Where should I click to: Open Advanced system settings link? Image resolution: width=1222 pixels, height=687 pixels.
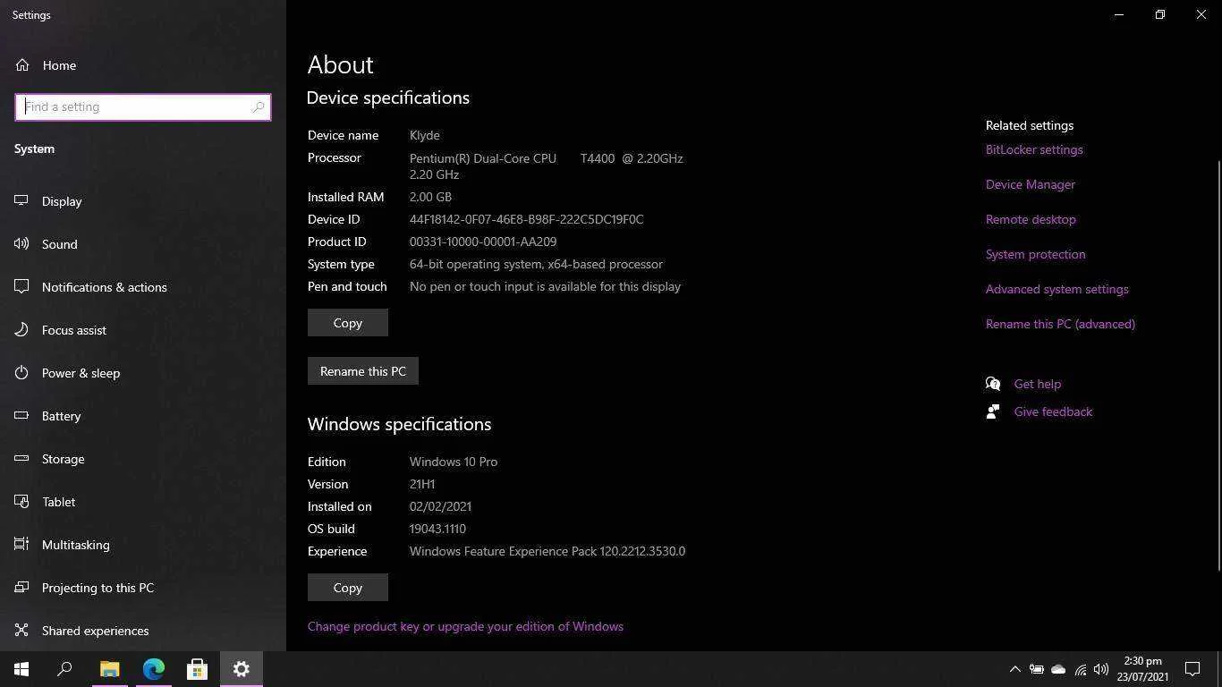(x=1057, y=289)
